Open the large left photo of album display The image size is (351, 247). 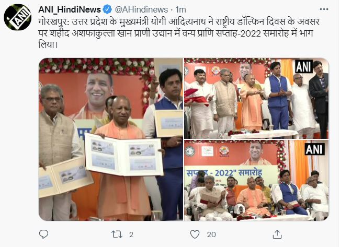(x=111, y=139)
